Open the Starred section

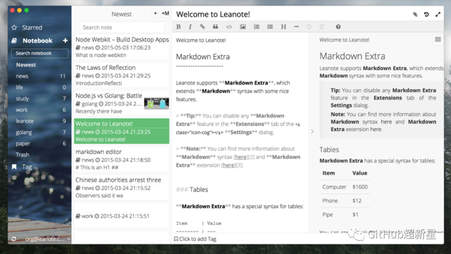[27, 28]
